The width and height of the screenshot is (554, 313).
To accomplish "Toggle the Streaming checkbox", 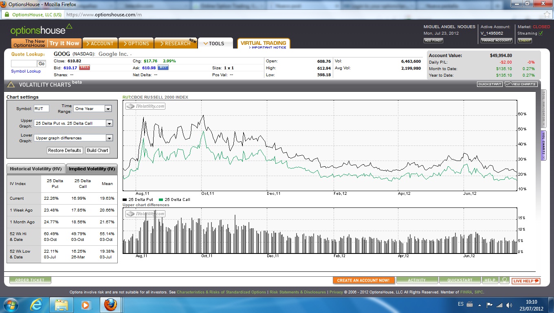I will (541, 33).
